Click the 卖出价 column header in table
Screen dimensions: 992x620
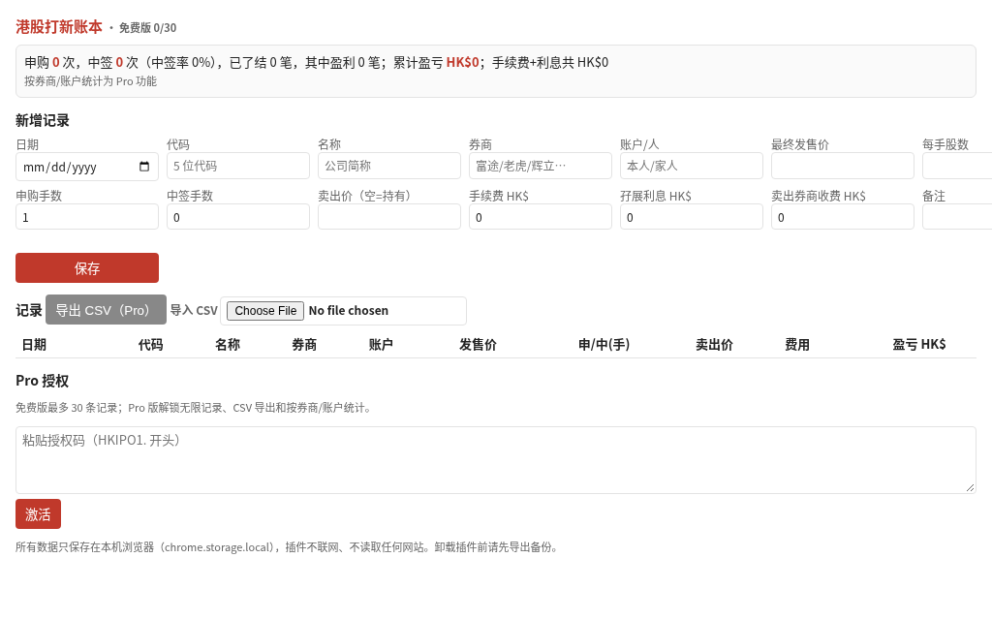coord(714,344)
